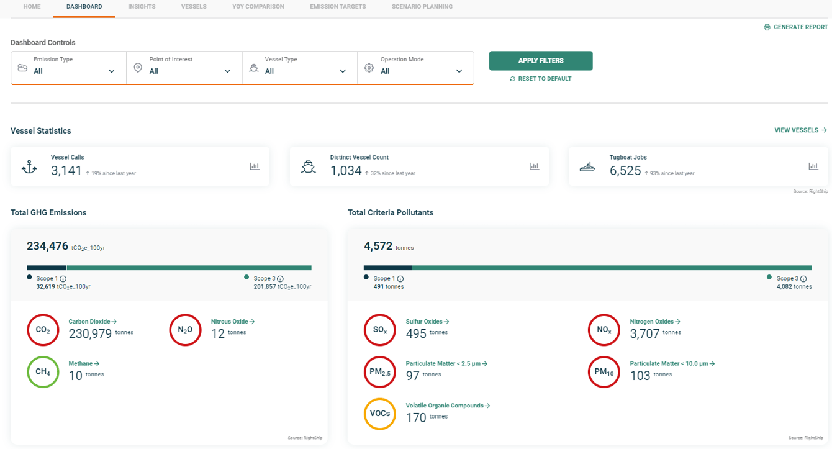Open the bar chart icon for Vessel Calls
Image resolution: width=832 pixels, height=449 pixels.
click(255, 166)
